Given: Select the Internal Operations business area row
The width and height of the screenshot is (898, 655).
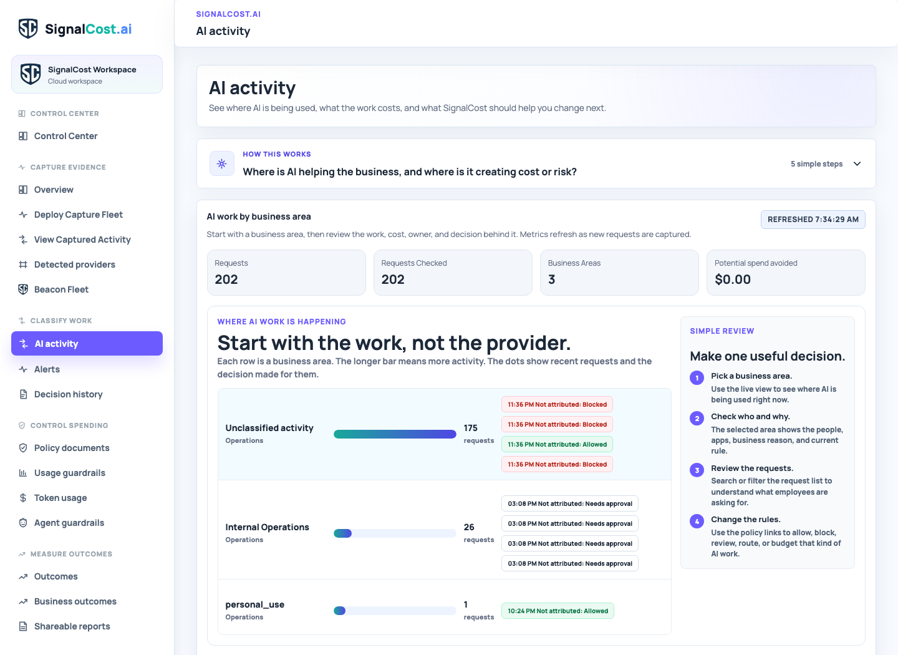Looking at the screenshot, I should click(444, 530).
